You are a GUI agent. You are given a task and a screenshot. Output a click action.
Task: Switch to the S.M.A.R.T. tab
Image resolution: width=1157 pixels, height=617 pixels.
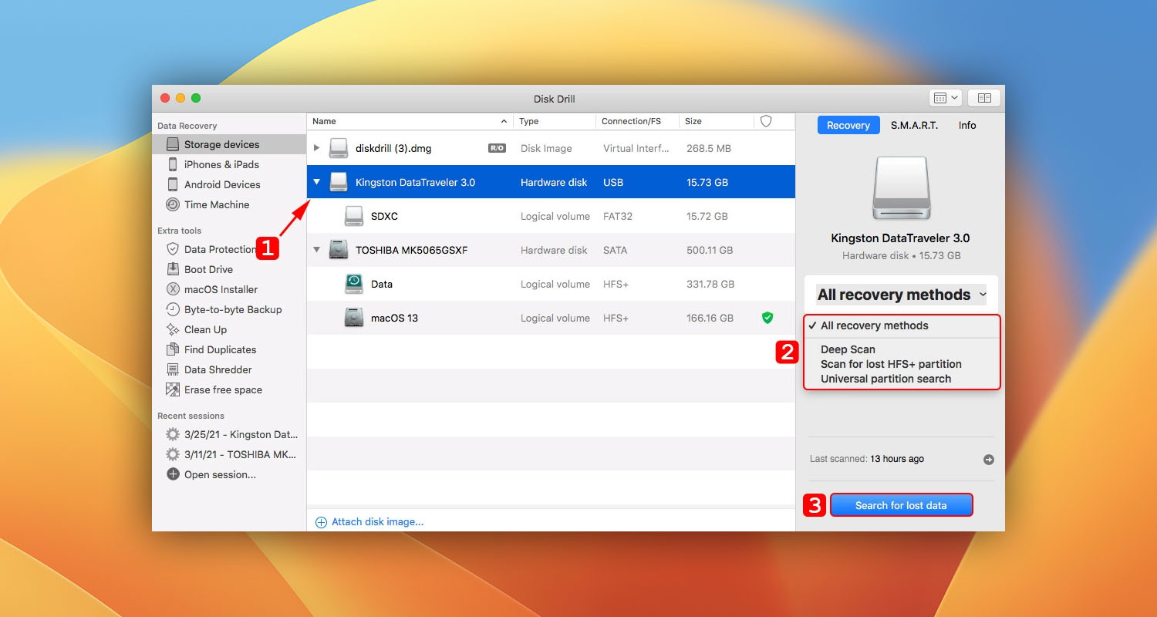[x=914, y=125]
